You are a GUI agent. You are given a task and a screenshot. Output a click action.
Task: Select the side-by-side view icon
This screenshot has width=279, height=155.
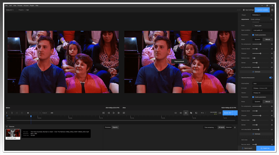186,113
